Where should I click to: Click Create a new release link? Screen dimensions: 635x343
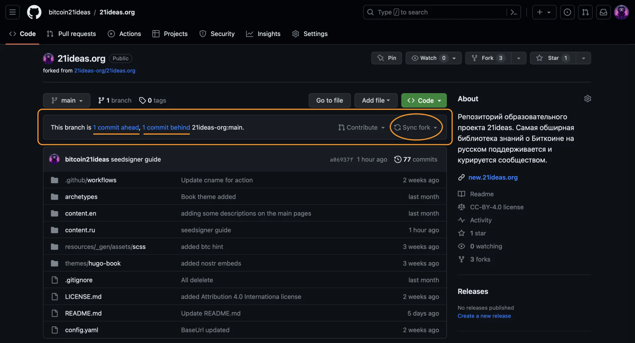(x=484, y=316)
